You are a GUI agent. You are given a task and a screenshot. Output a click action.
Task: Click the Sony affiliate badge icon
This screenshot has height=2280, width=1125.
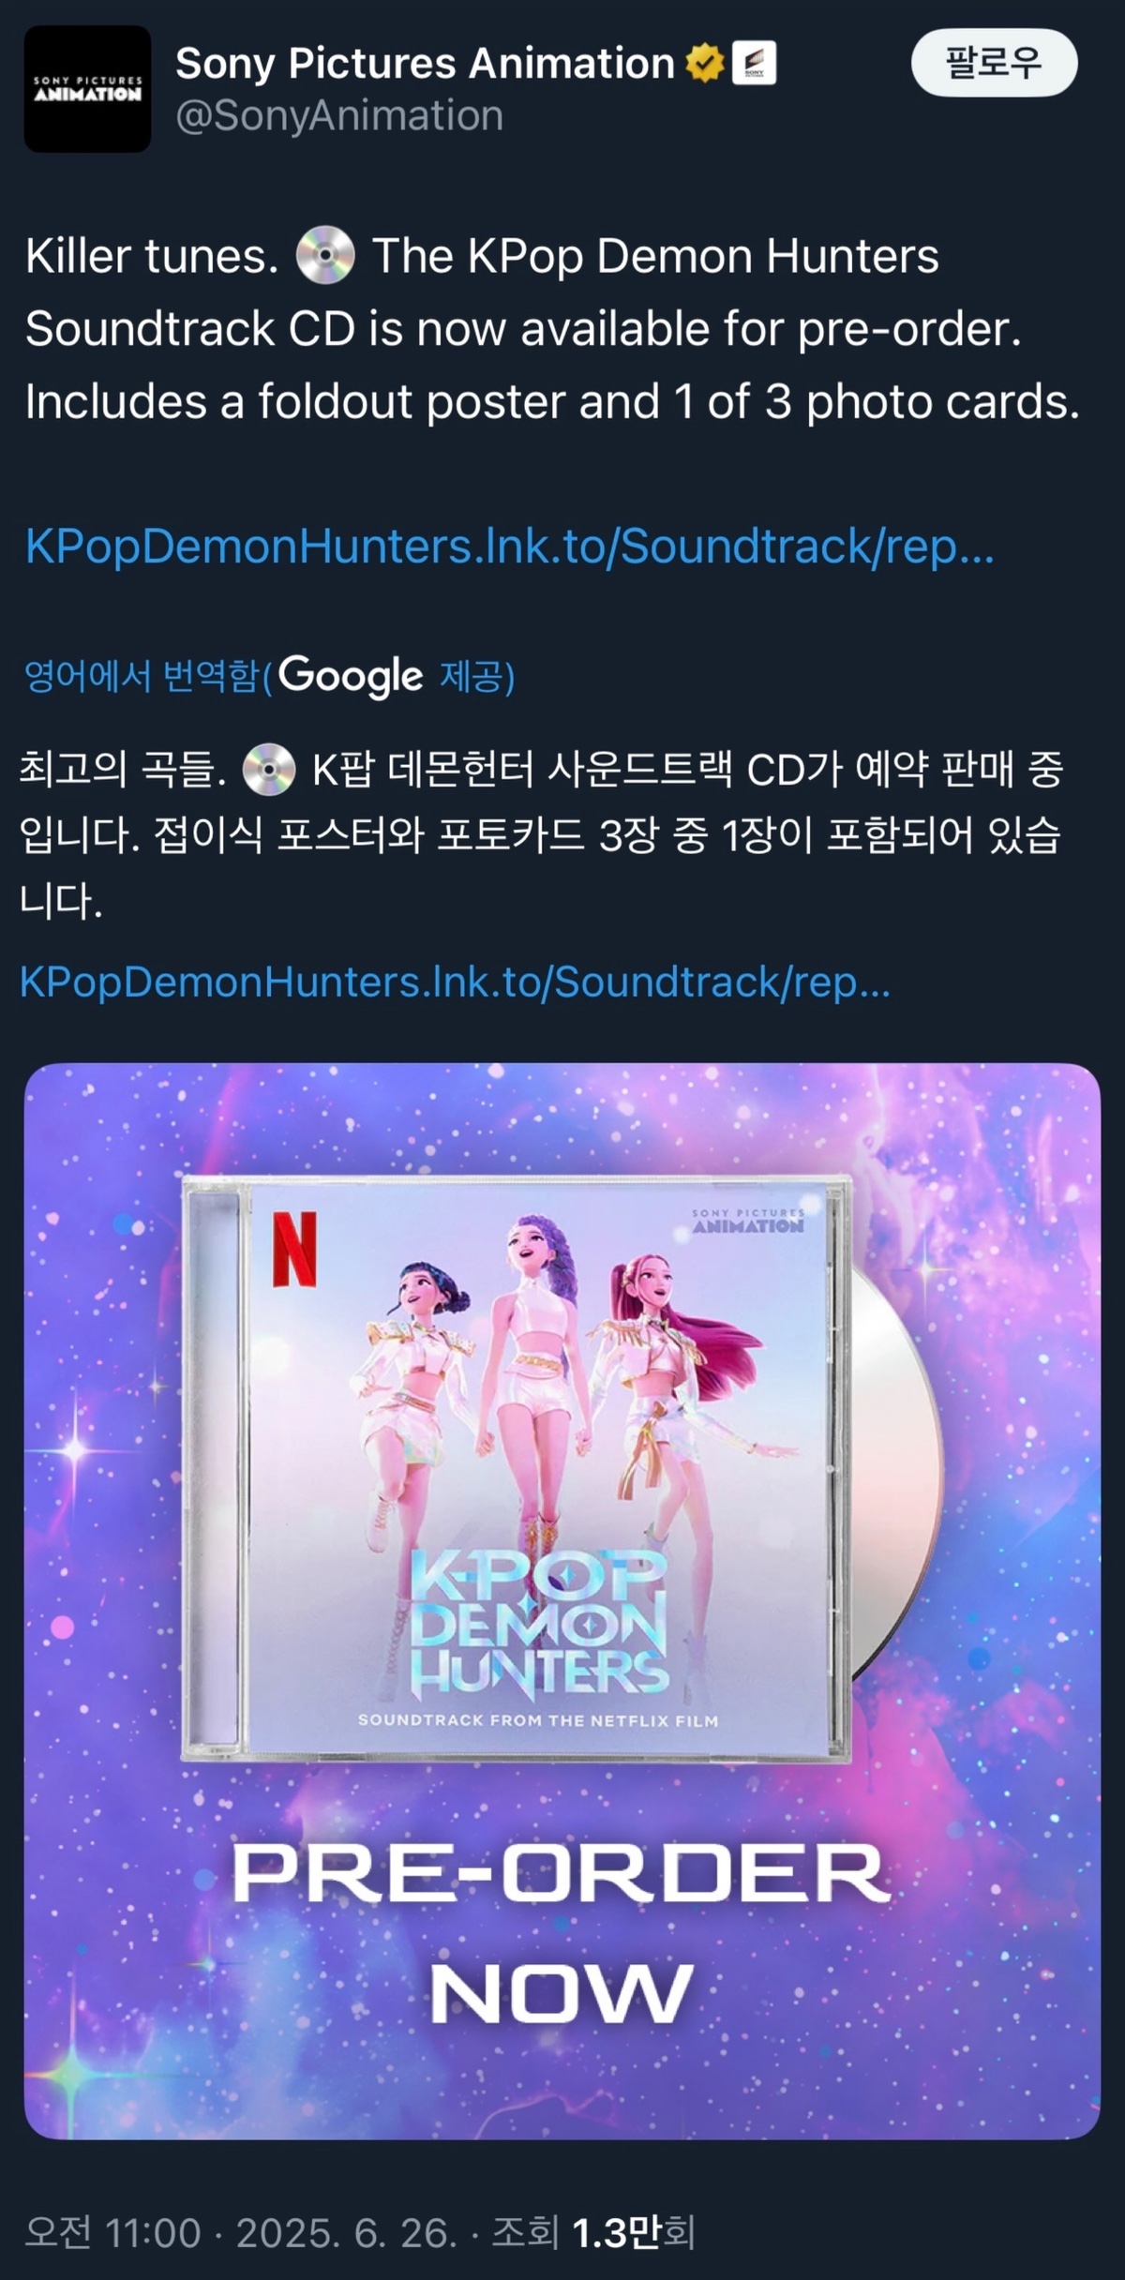point(754,64)
